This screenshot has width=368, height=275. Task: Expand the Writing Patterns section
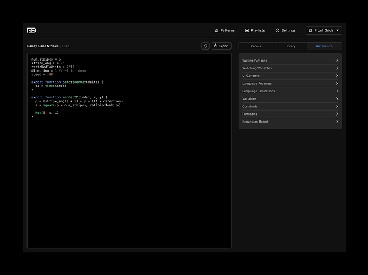[x=290, y=61]
